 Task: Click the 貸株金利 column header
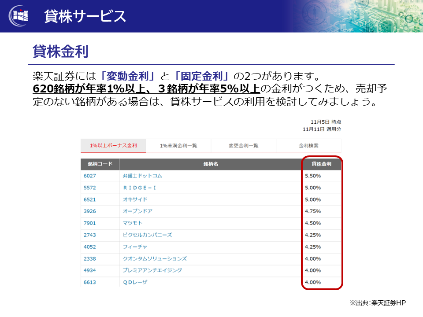coord(322,164)
